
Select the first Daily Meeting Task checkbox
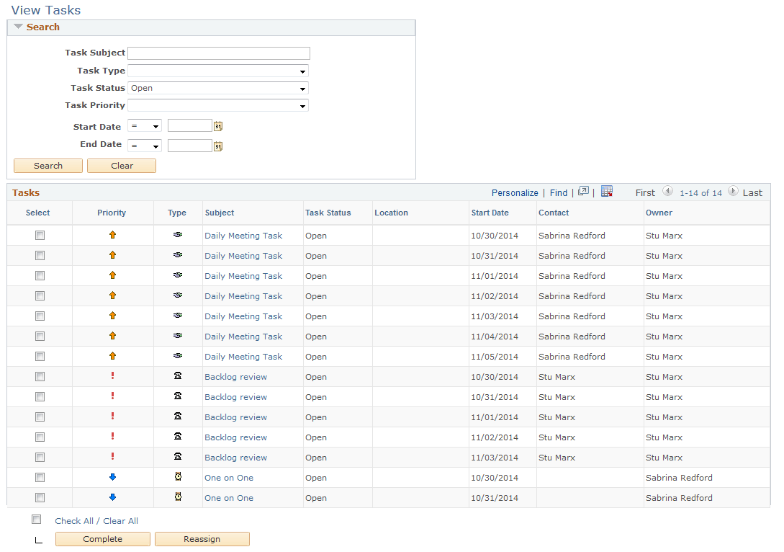[x=40, y=236]
